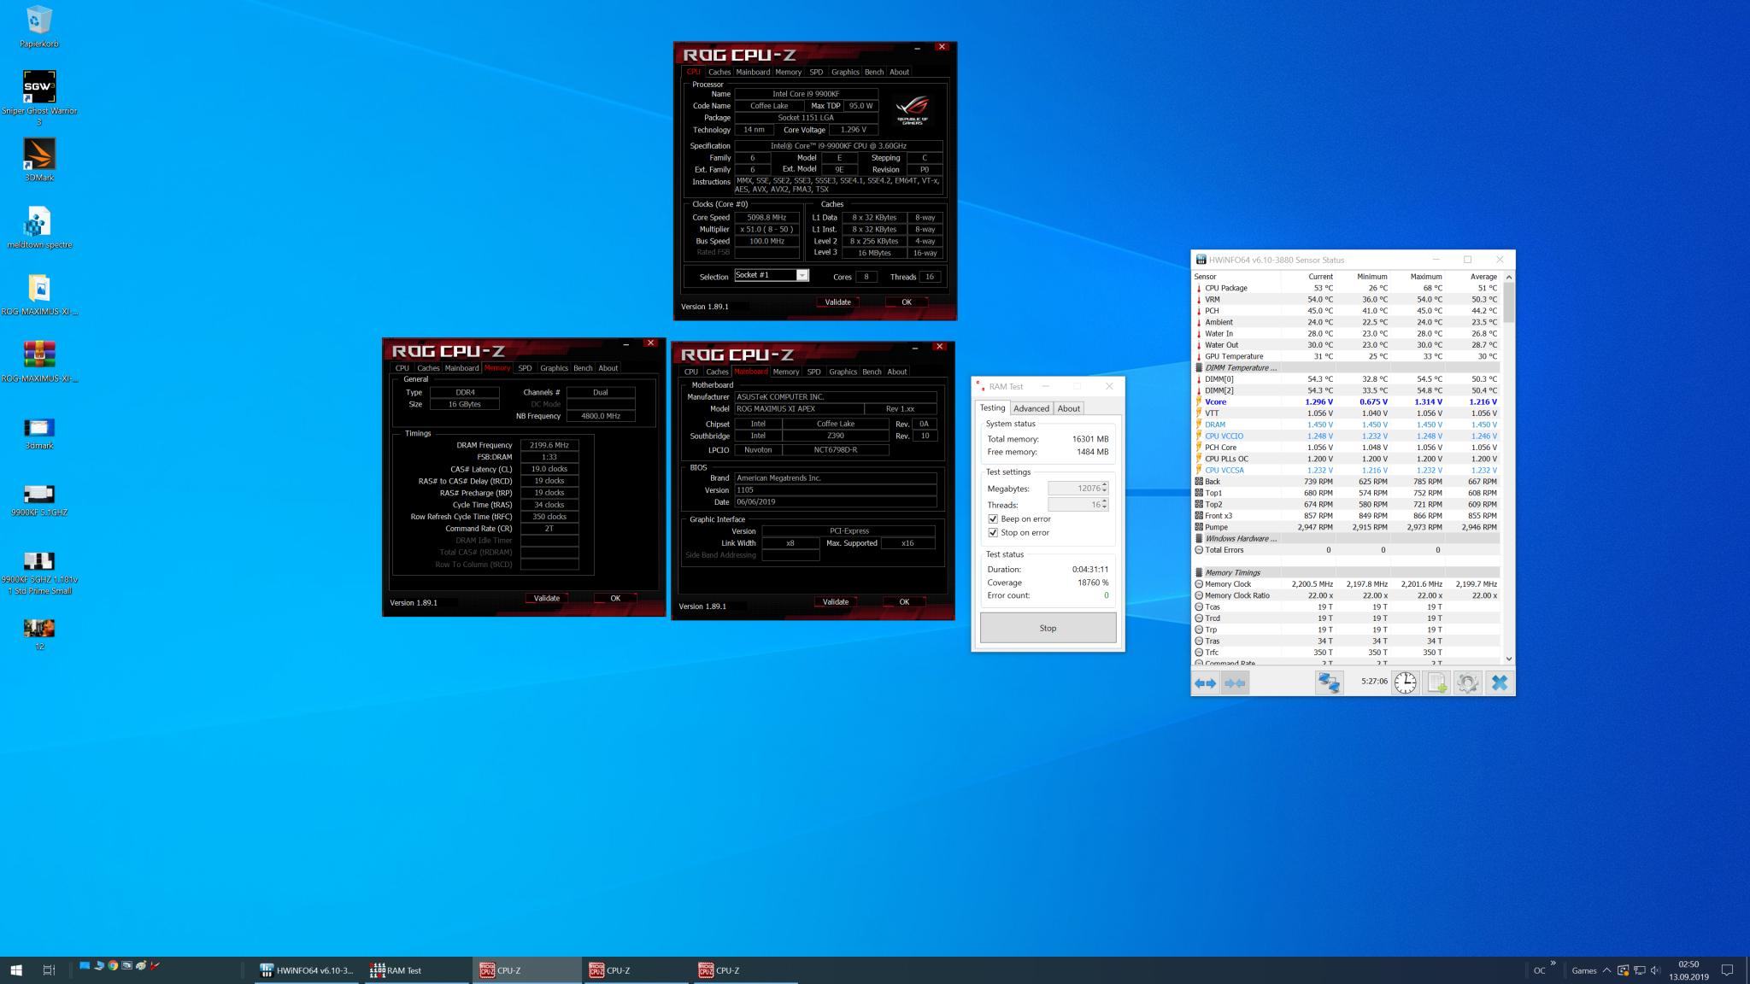Image resolution: width=1750 pixels, height=984 pixels.
Task: Switch to HWiNFO64 taskbar button
Action: (306, 970)
